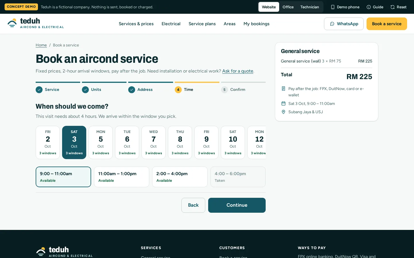
Task: Switch to the Office view
Action: click(x=288, y=7)
